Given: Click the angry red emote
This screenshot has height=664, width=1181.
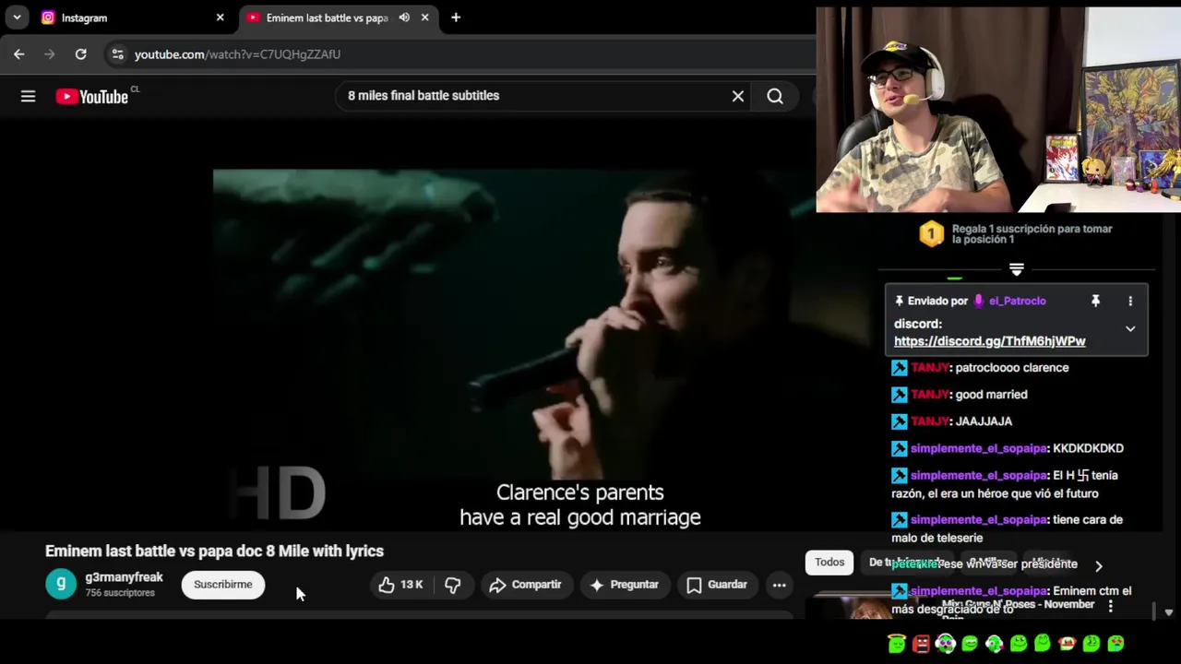Looking at the screenshot, I should pyautogui.click(x=921, y=644).
